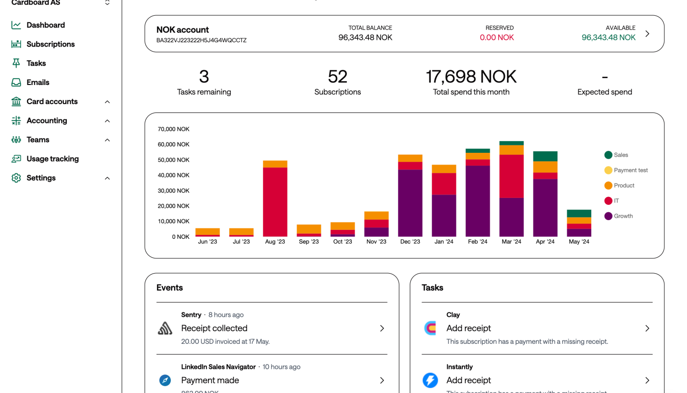
Task: Click the Sentry logo in Events
Action: pyautogui.click(x=165, y=328)
